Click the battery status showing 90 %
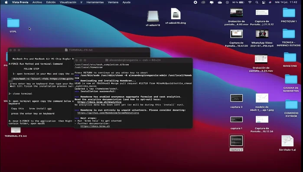 click(238, 2)
